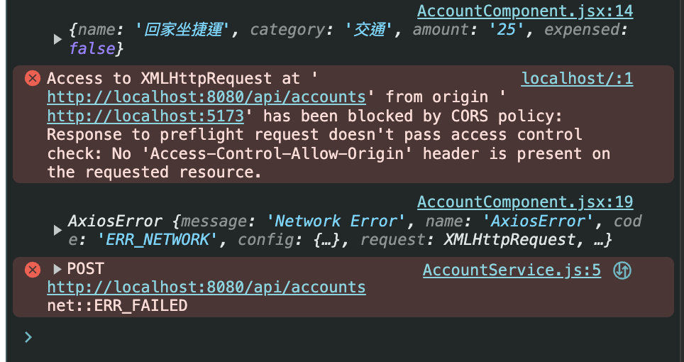This screenshot has height=362, width=684.
Task: Click the red error icon beside CORS message
Action: pyautogui.click(x=32, y=79)
